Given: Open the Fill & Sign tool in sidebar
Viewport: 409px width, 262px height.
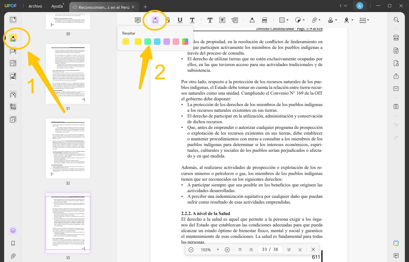Looking at the screenshot, I should pyautogui.click(x=13, y=76).
